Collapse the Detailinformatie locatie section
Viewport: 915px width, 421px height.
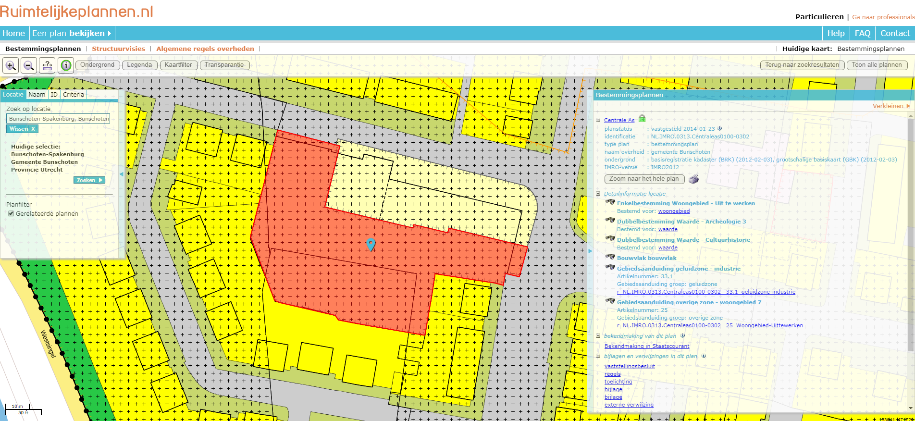pos(598,194)
